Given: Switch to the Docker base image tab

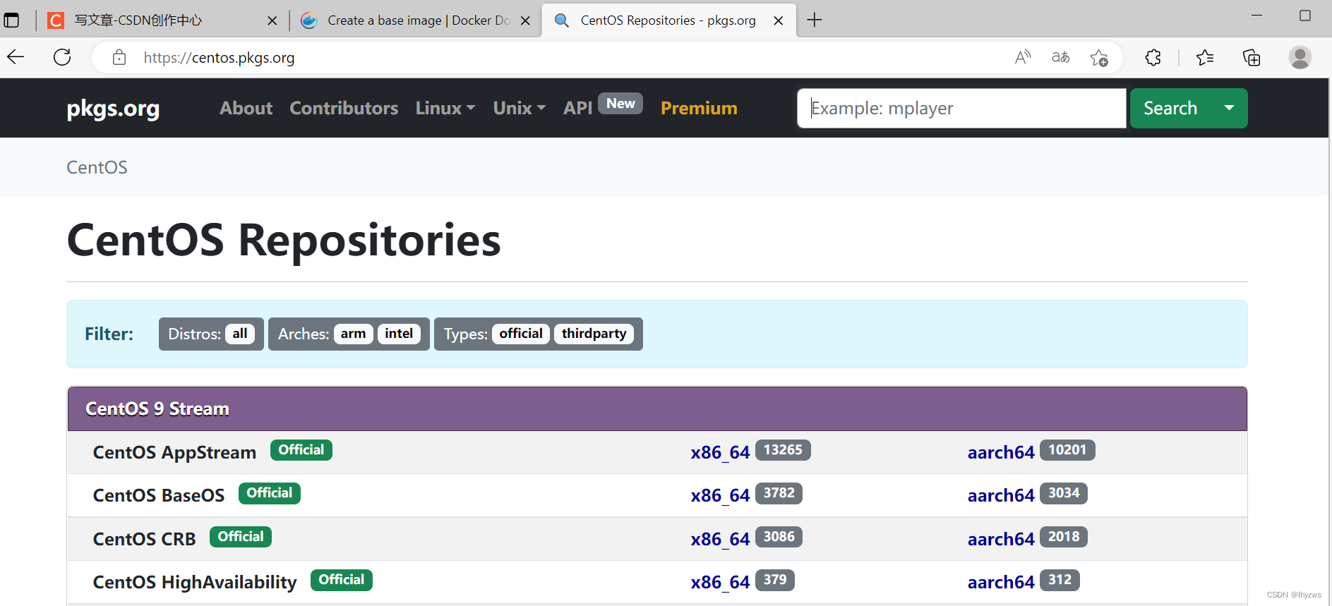Looking at the screenshot, I should click(415, 20).
